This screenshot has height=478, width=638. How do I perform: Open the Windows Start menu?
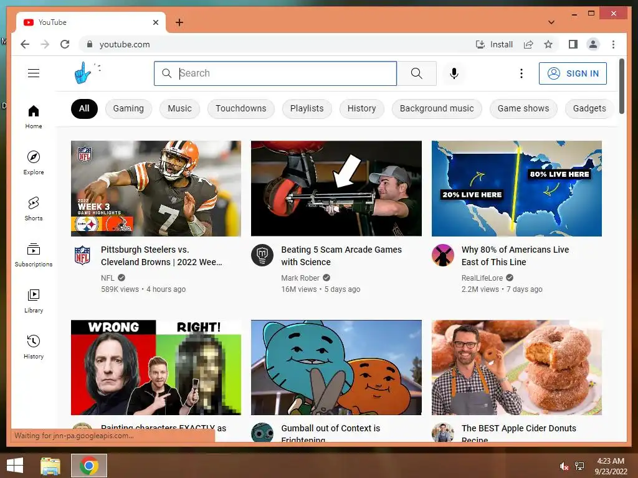coord(15,466)
